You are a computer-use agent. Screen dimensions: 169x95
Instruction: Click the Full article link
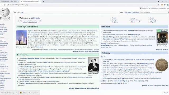pyautogui.click(x=39, y=47)
